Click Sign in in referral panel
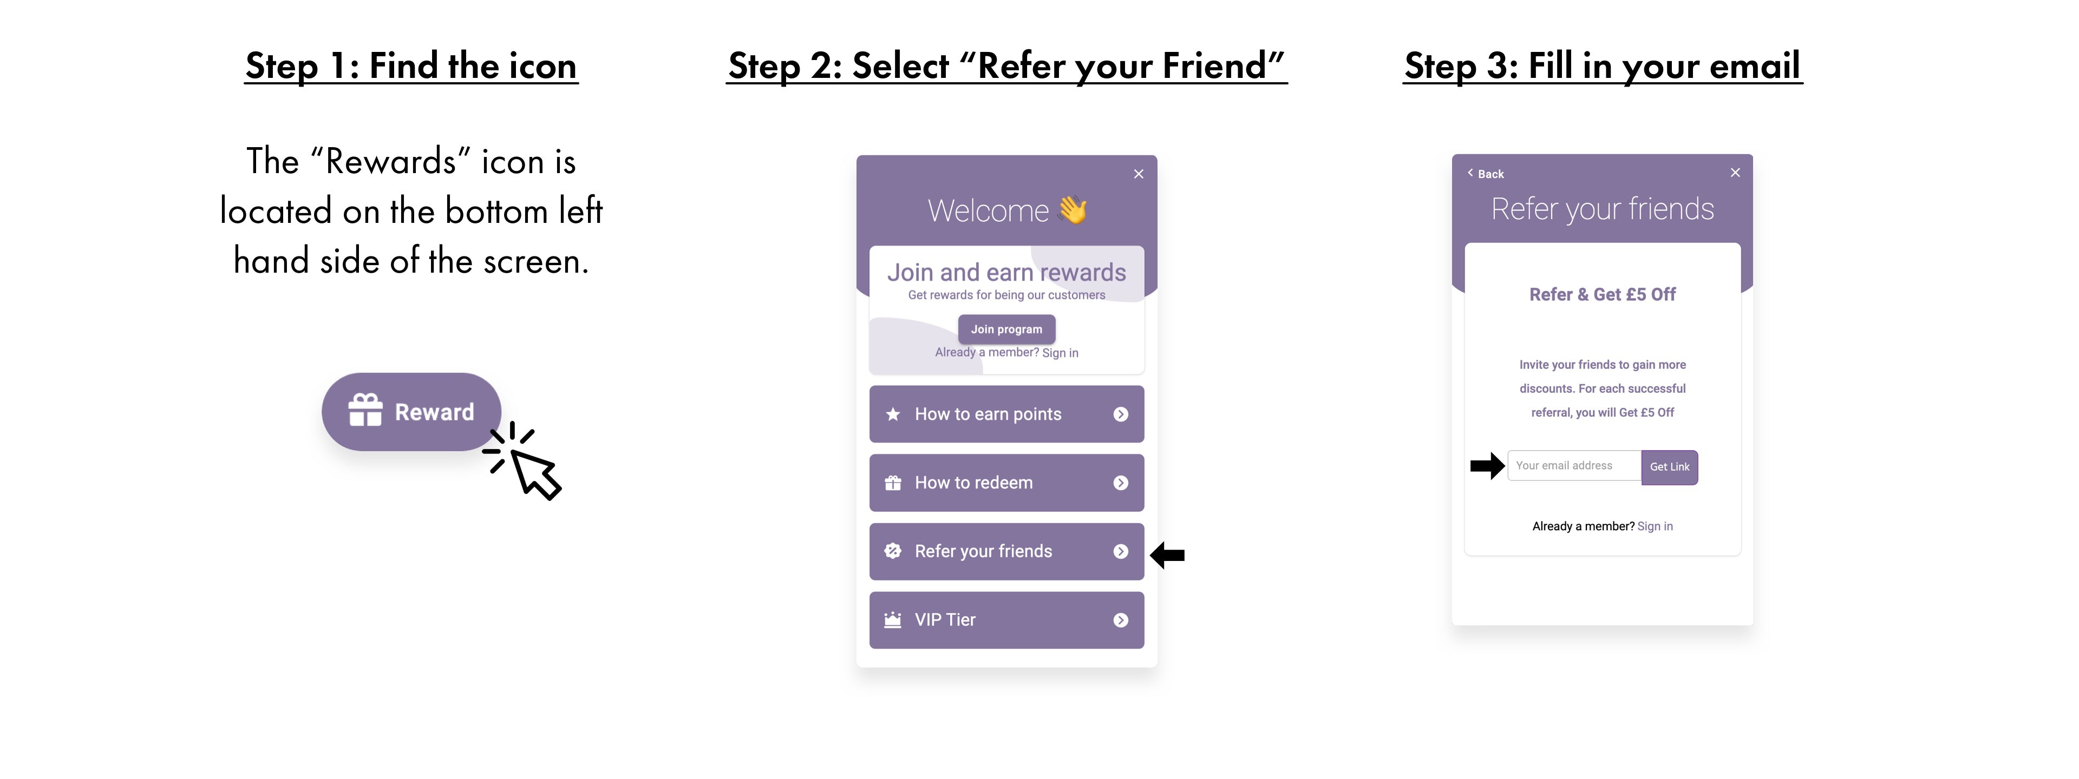The image size is (2079, 779). [1655, 526]
